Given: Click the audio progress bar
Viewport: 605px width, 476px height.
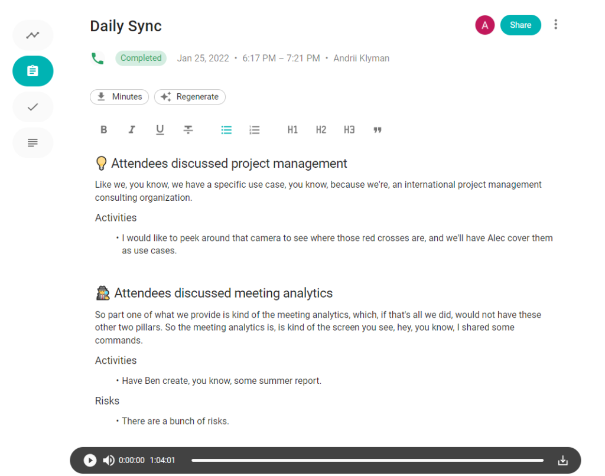Looking at the screenshot, I should (x=367, y=460).
